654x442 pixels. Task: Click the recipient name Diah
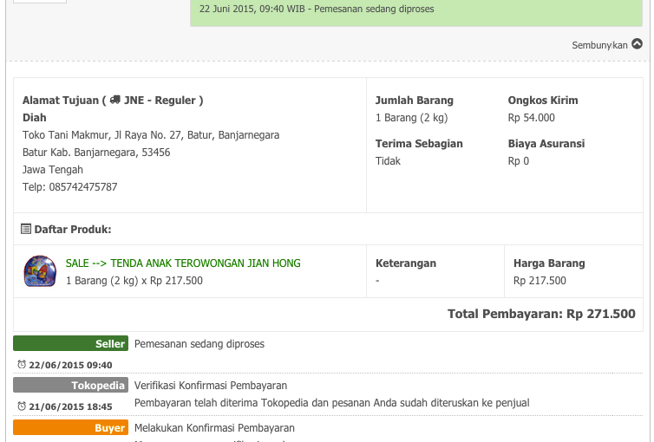point(35,118)
